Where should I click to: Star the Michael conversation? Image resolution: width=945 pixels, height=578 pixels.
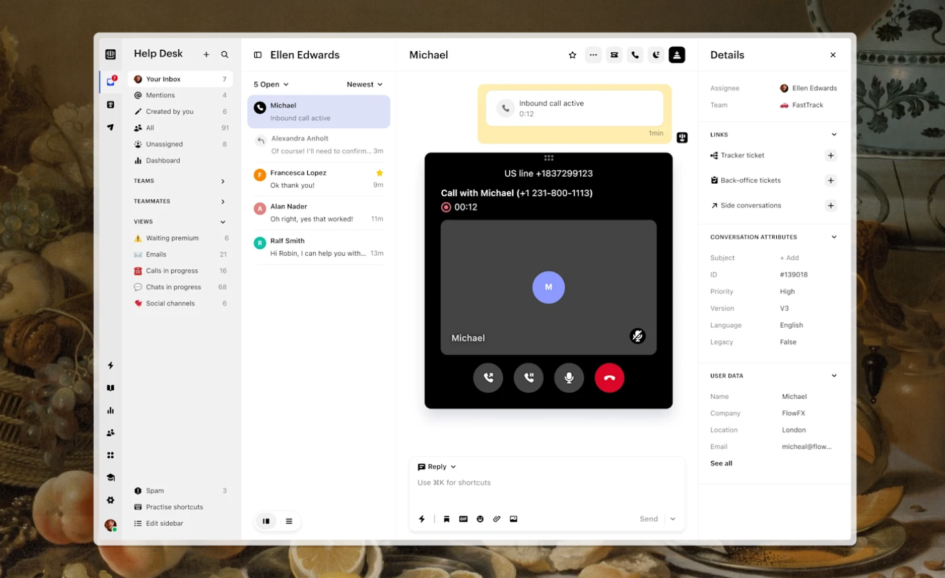(572, 55)
